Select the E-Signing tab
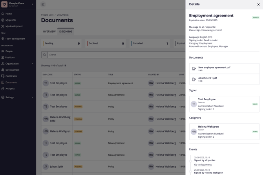Image resolution: width=263 pixels, height=175 pixels. [66, 31]
